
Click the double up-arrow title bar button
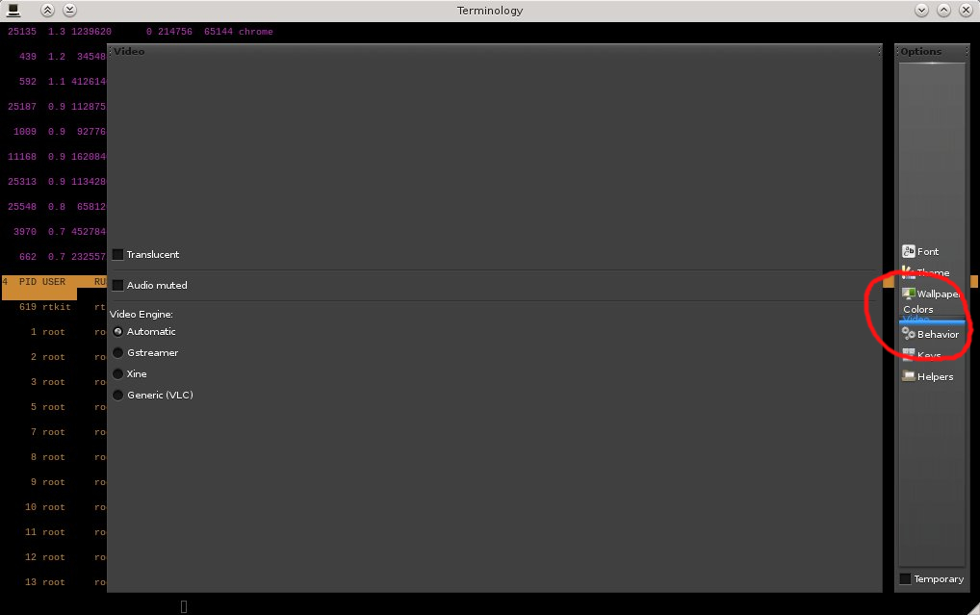(47, 10)
